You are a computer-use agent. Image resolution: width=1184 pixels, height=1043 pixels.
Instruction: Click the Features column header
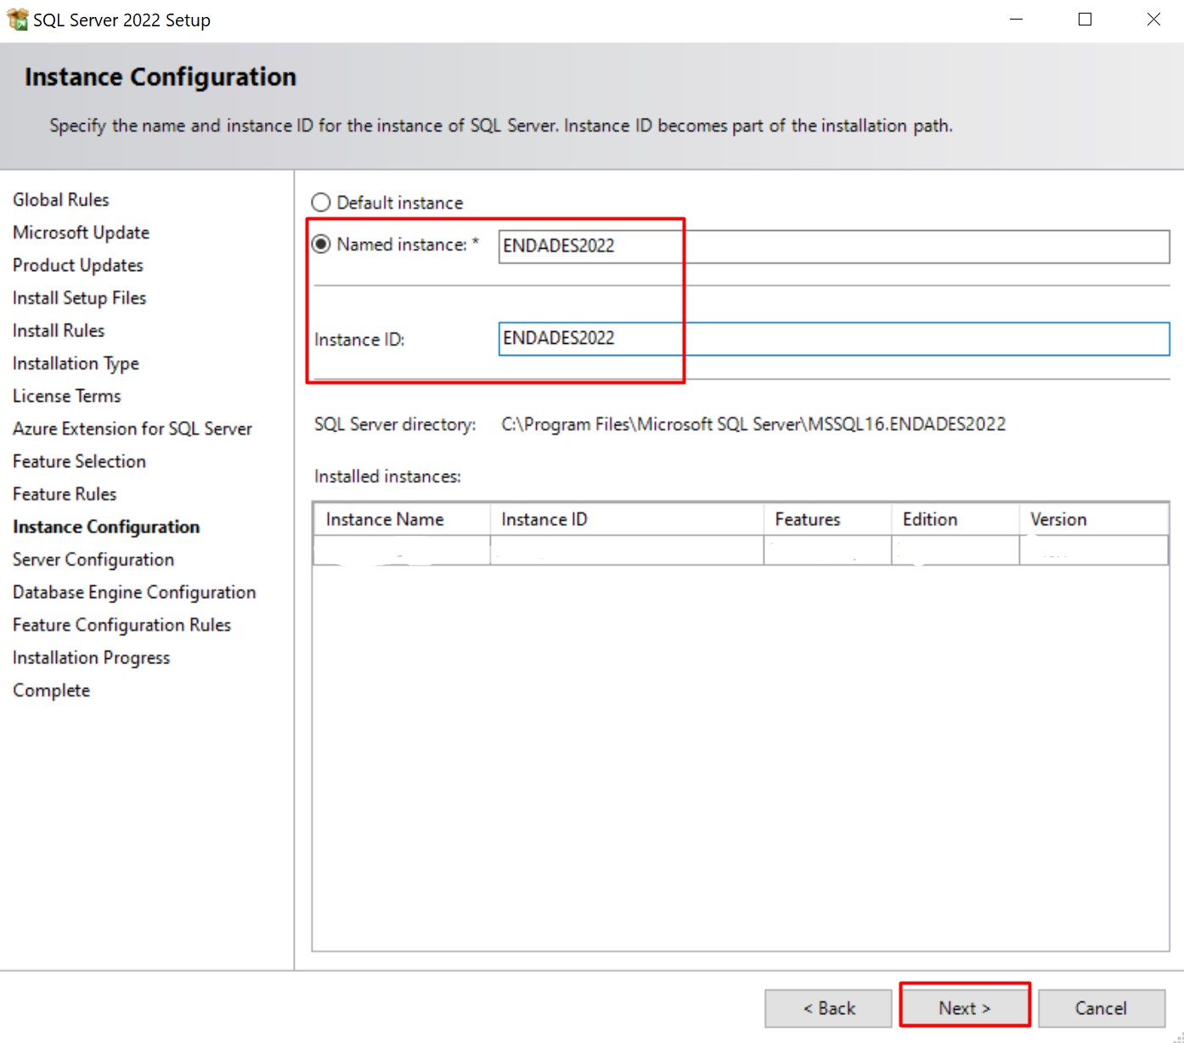point(827,520)
